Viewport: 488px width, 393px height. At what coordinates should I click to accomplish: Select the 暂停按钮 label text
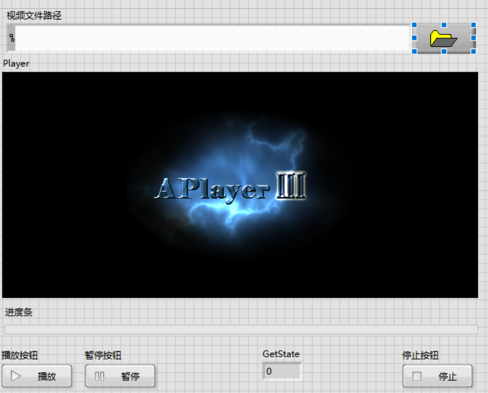pyautogui.click(x=103, y=355)
